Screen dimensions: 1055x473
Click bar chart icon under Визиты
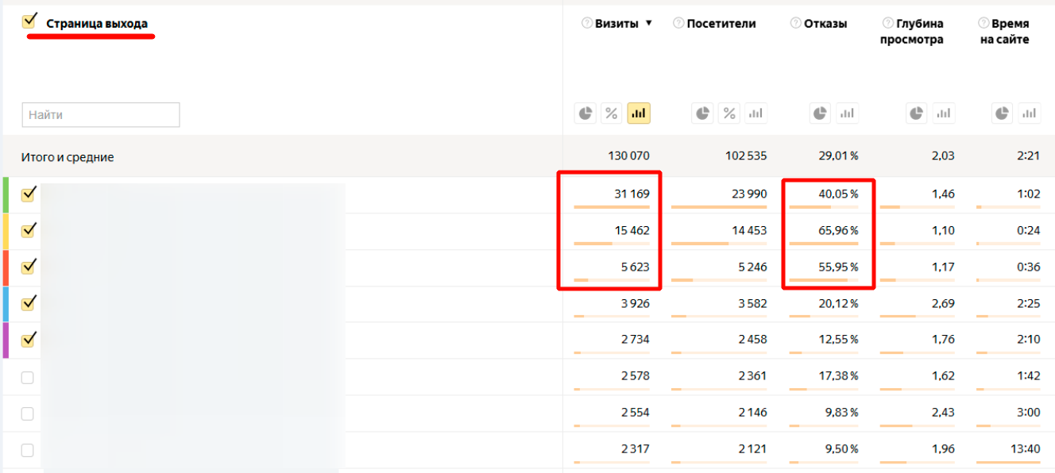[638, 113]
